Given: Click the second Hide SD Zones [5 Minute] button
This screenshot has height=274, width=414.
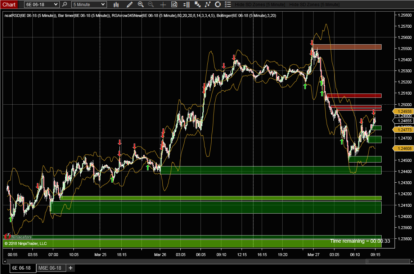Looking at the screenshot, I should [x=315, y=4].
